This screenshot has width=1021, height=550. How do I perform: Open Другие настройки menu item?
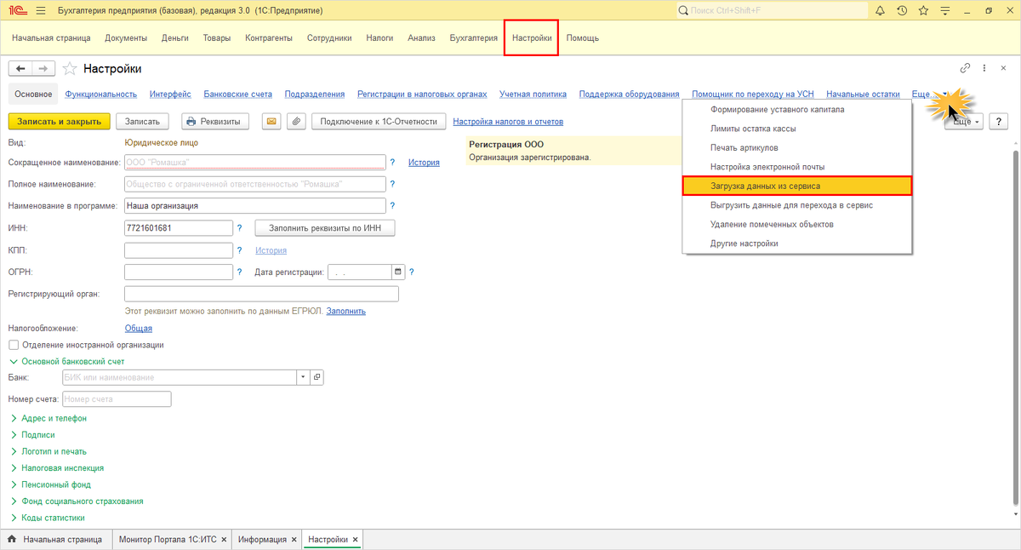point(797,243)
